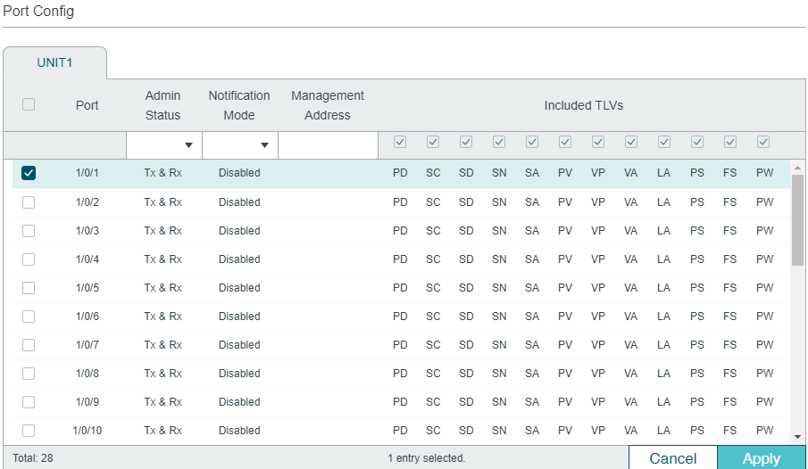Screen dimensions: 808x469
Task: Toggle the SC TLV header checkbox
Action: click(x=433, y=142)
